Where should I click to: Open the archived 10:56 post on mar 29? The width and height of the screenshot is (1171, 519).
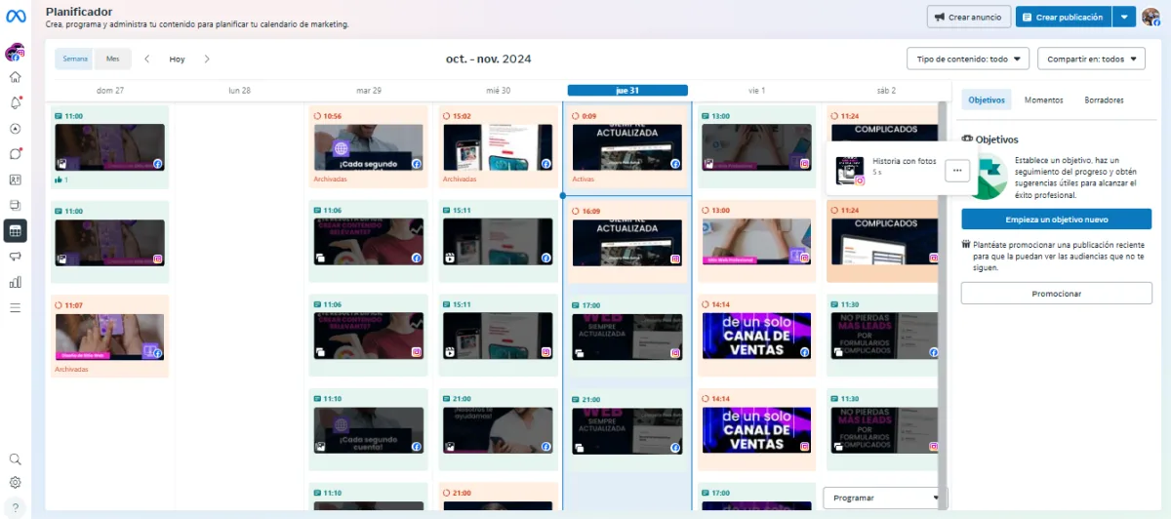[369, 146]
